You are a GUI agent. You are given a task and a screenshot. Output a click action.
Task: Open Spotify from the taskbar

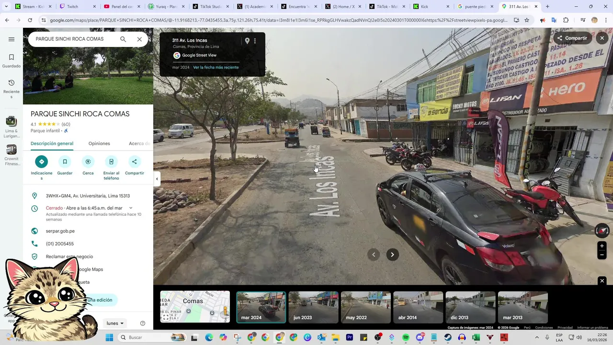coord(406,337)
